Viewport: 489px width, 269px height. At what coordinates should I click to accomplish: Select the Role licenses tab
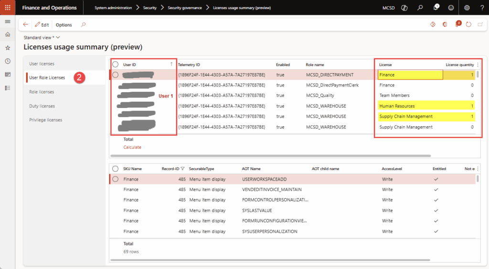[42, 92]
